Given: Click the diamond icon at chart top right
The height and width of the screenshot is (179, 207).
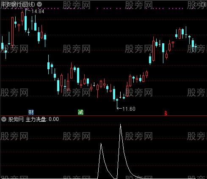Looking at the screenshot, I should (196, 4).
